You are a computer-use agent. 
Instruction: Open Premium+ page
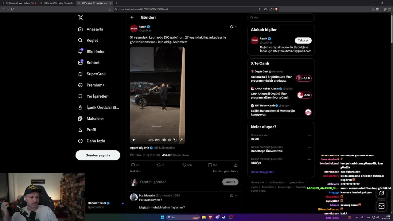pos(91,85)
